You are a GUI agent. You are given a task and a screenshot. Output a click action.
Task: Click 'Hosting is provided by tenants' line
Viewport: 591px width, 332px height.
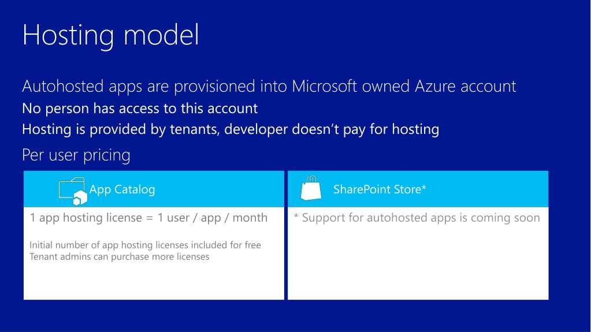click(x=231, y=129)
